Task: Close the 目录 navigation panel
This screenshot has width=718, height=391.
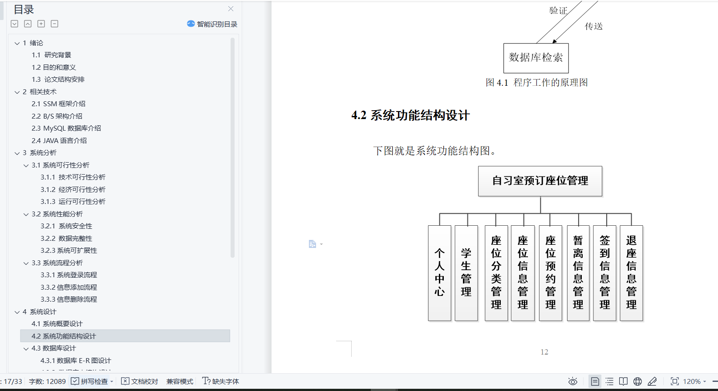Action: (x=231, y=9)
